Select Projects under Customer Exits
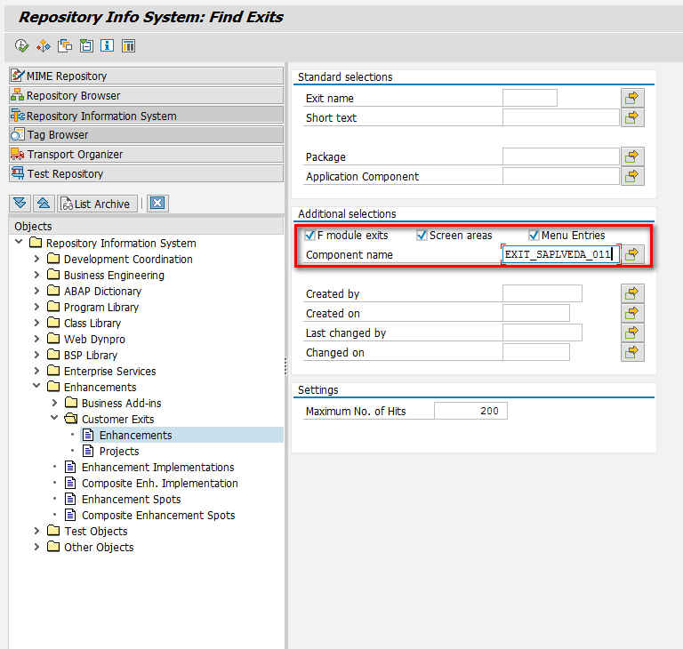683x649 pixels. point(119,451)
